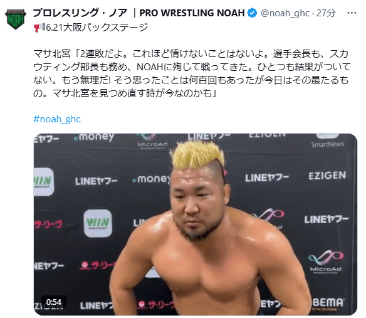
Task: Click the white WIN ticket logo in video
Action: tap(98, 223)
